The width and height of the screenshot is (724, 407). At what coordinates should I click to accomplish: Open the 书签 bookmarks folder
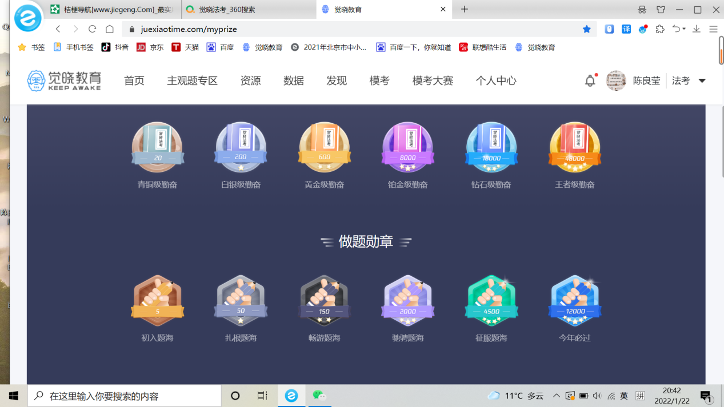pyautogui.click(x=31, y=47)
